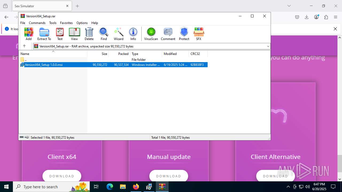
Task: Close the Sex Simulator browser tab
Action: pyautogui.click(x=67, y=6)
